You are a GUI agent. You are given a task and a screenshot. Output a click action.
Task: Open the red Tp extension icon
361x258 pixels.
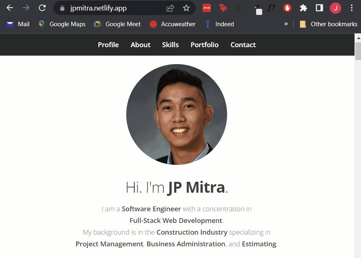pos(223,8)
